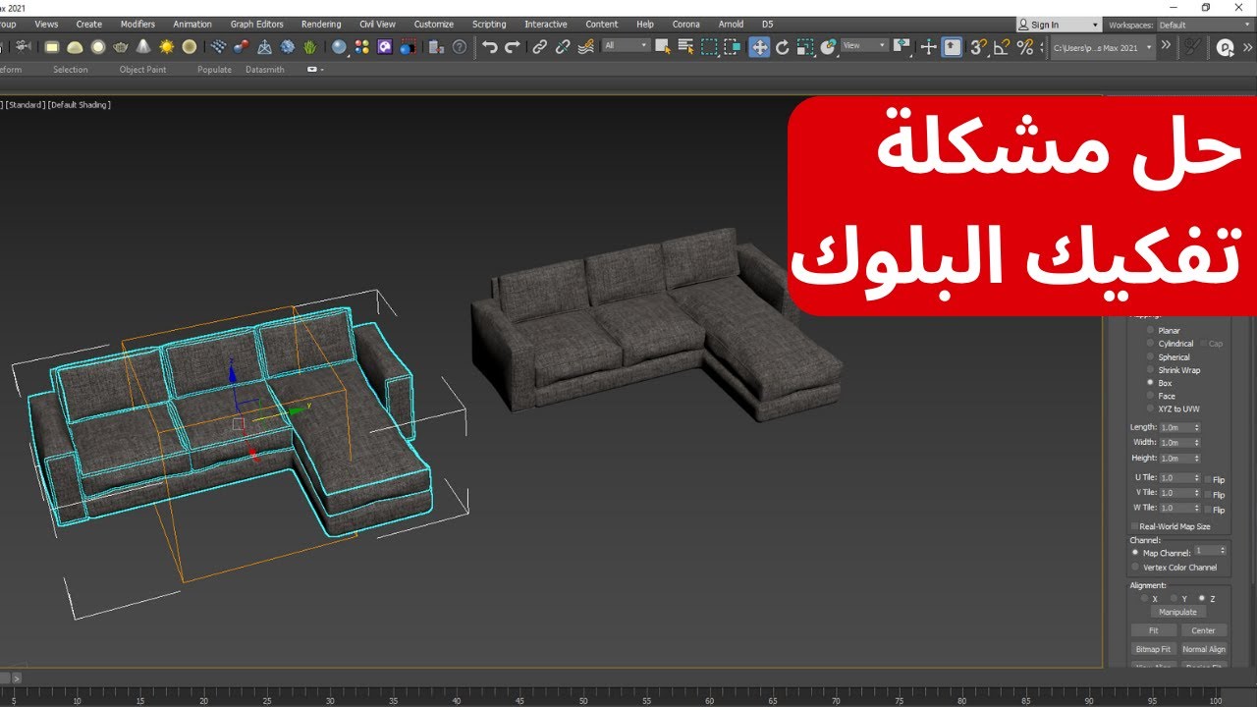Enable the Real-World Map Size checkbox
This screenshot has width=1257, height=707.
1135,526
